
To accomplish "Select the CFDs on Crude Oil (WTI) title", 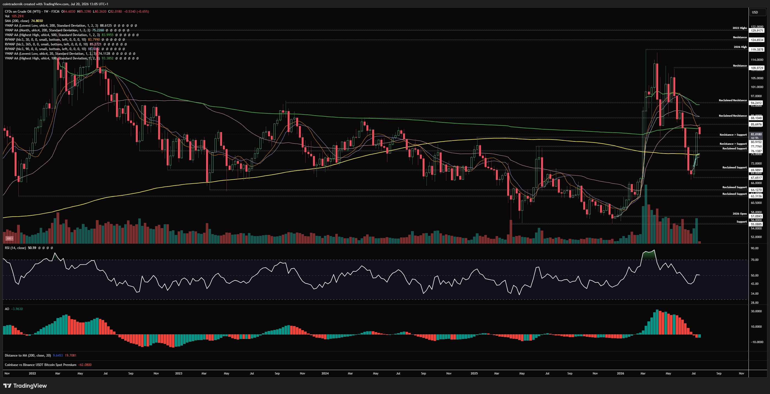I will coord(23,11).
